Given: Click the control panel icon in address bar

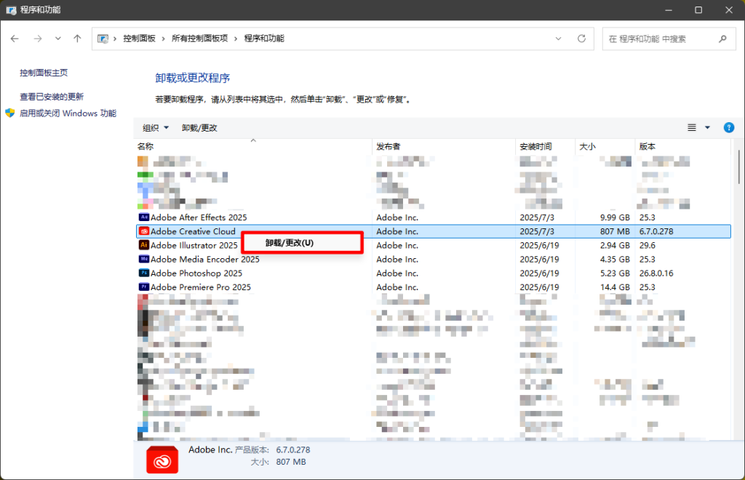Looking at the screenshot, I should pos(103,39).
